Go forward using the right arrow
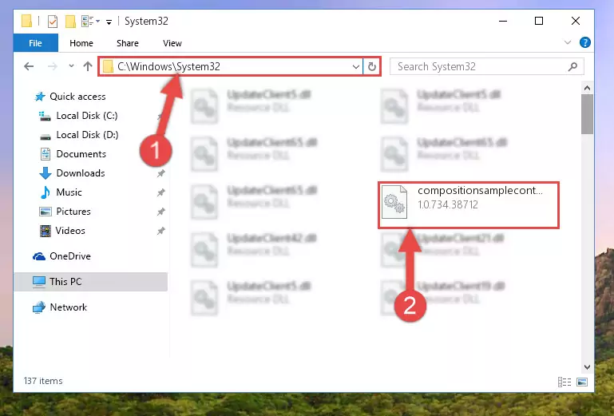The image size is (614, 416). (52, 66)
